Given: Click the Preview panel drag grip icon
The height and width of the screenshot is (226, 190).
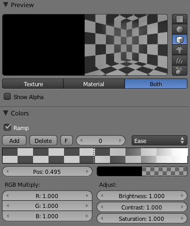Looking at the screenshot, I should 184,4.
